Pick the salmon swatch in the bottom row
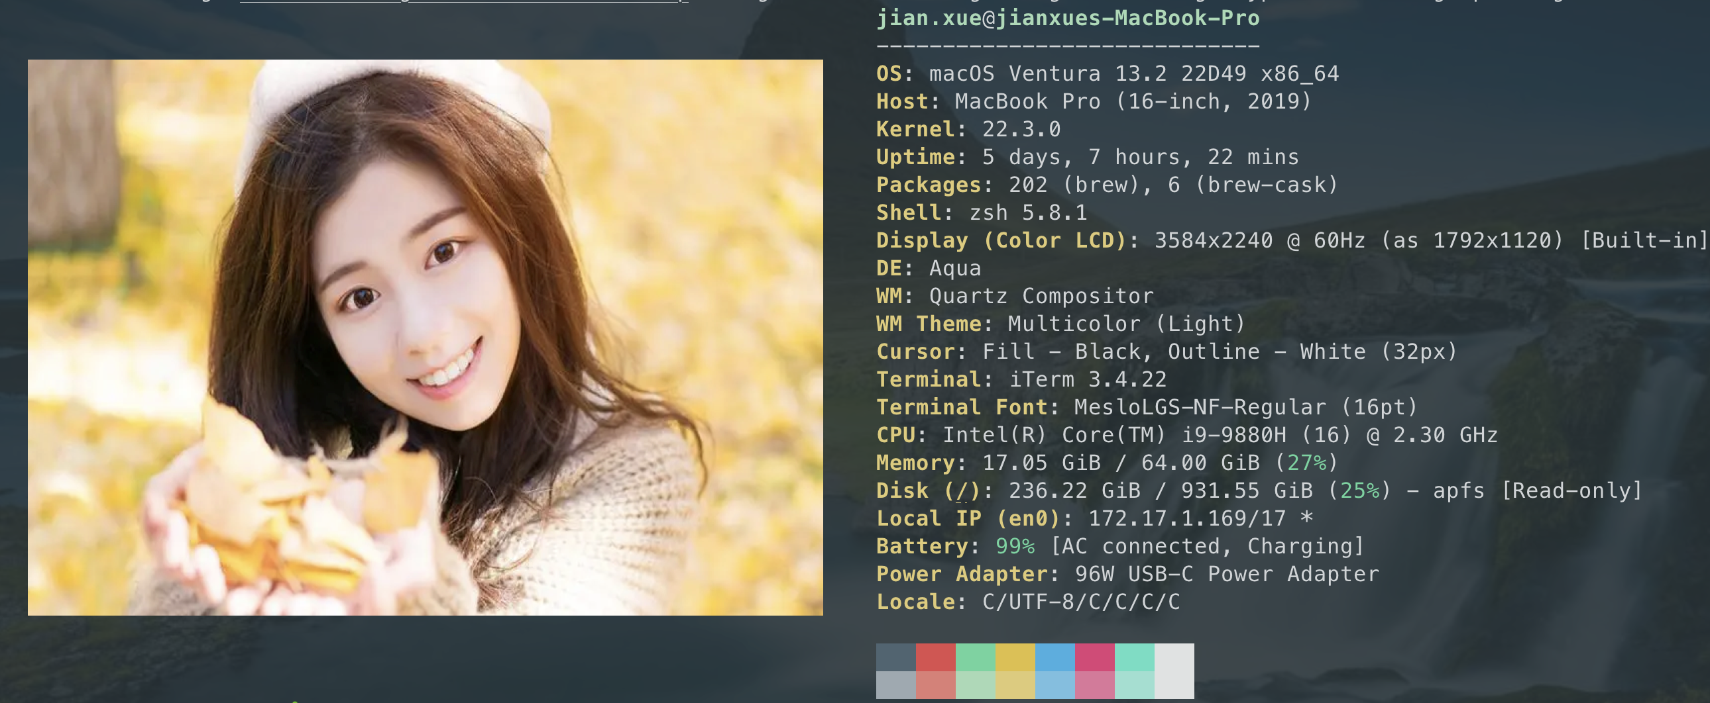Screen dimensions: 1710x703 pos(936,685)
